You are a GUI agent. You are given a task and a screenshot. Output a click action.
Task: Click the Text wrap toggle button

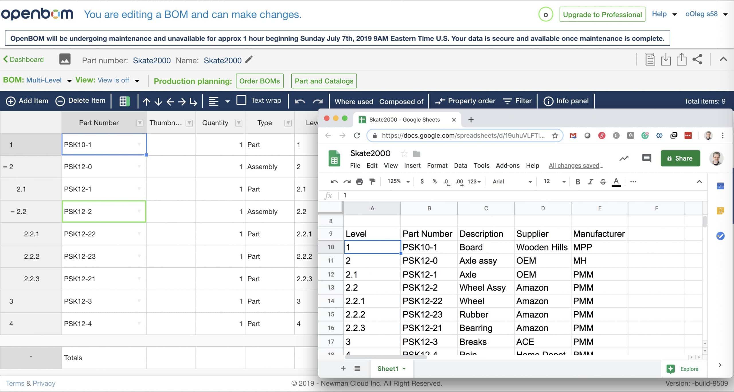pos(241,101)
